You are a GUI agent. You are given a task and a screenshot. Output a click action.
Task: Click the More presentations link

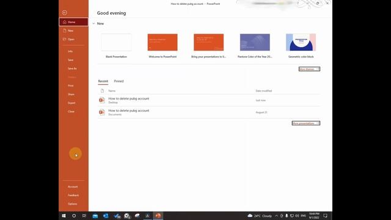306,123
